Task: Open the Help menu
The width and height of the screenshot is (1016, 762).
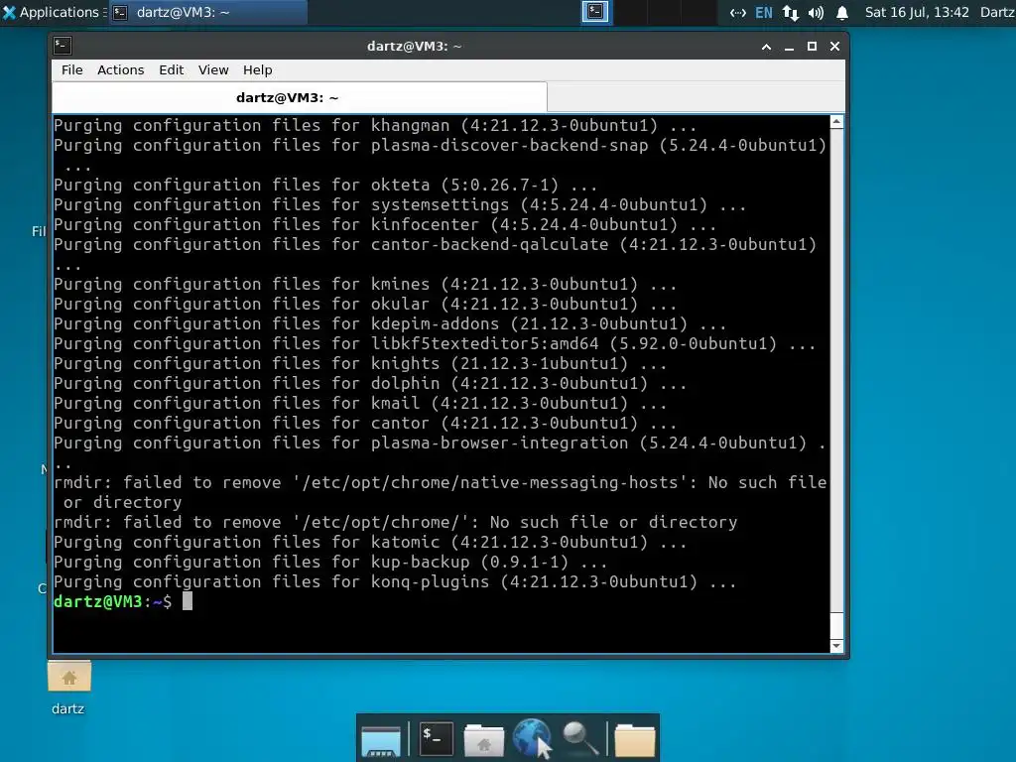Action: [x=257, y=70]
